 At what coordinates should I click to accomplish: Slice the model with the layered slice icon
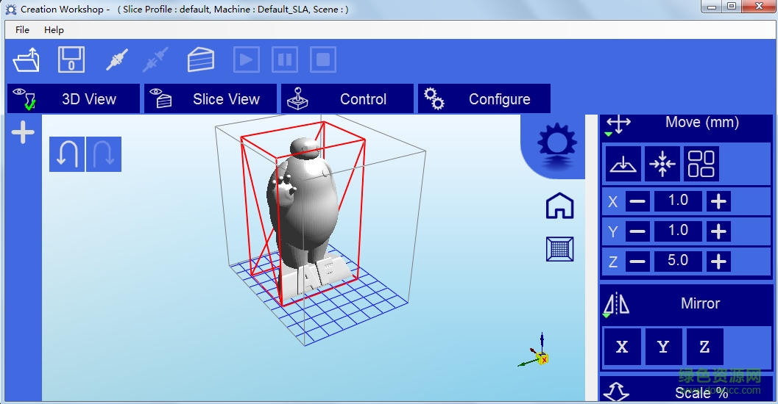tap(200, 60)
